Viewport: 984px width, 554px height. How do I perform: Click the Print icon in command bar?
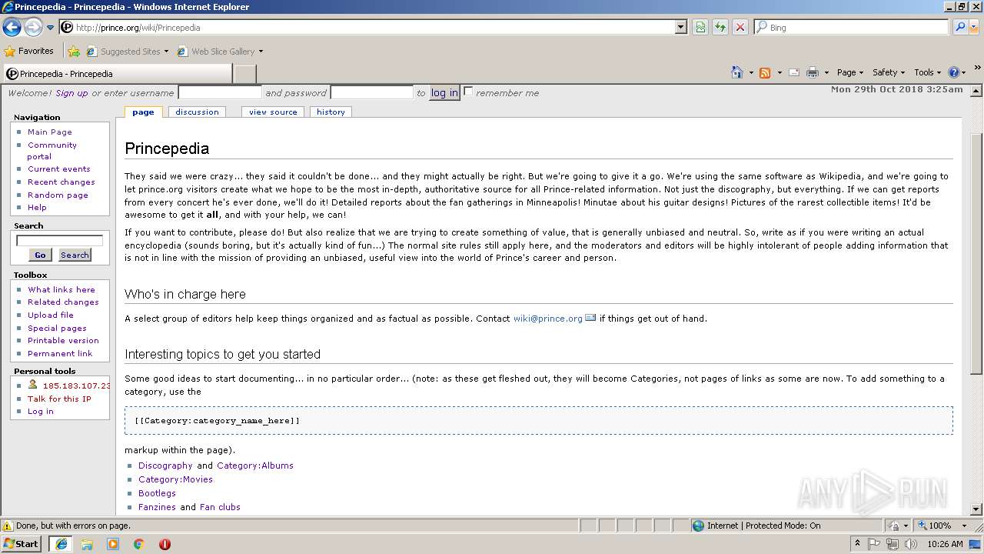coord(813,72)
